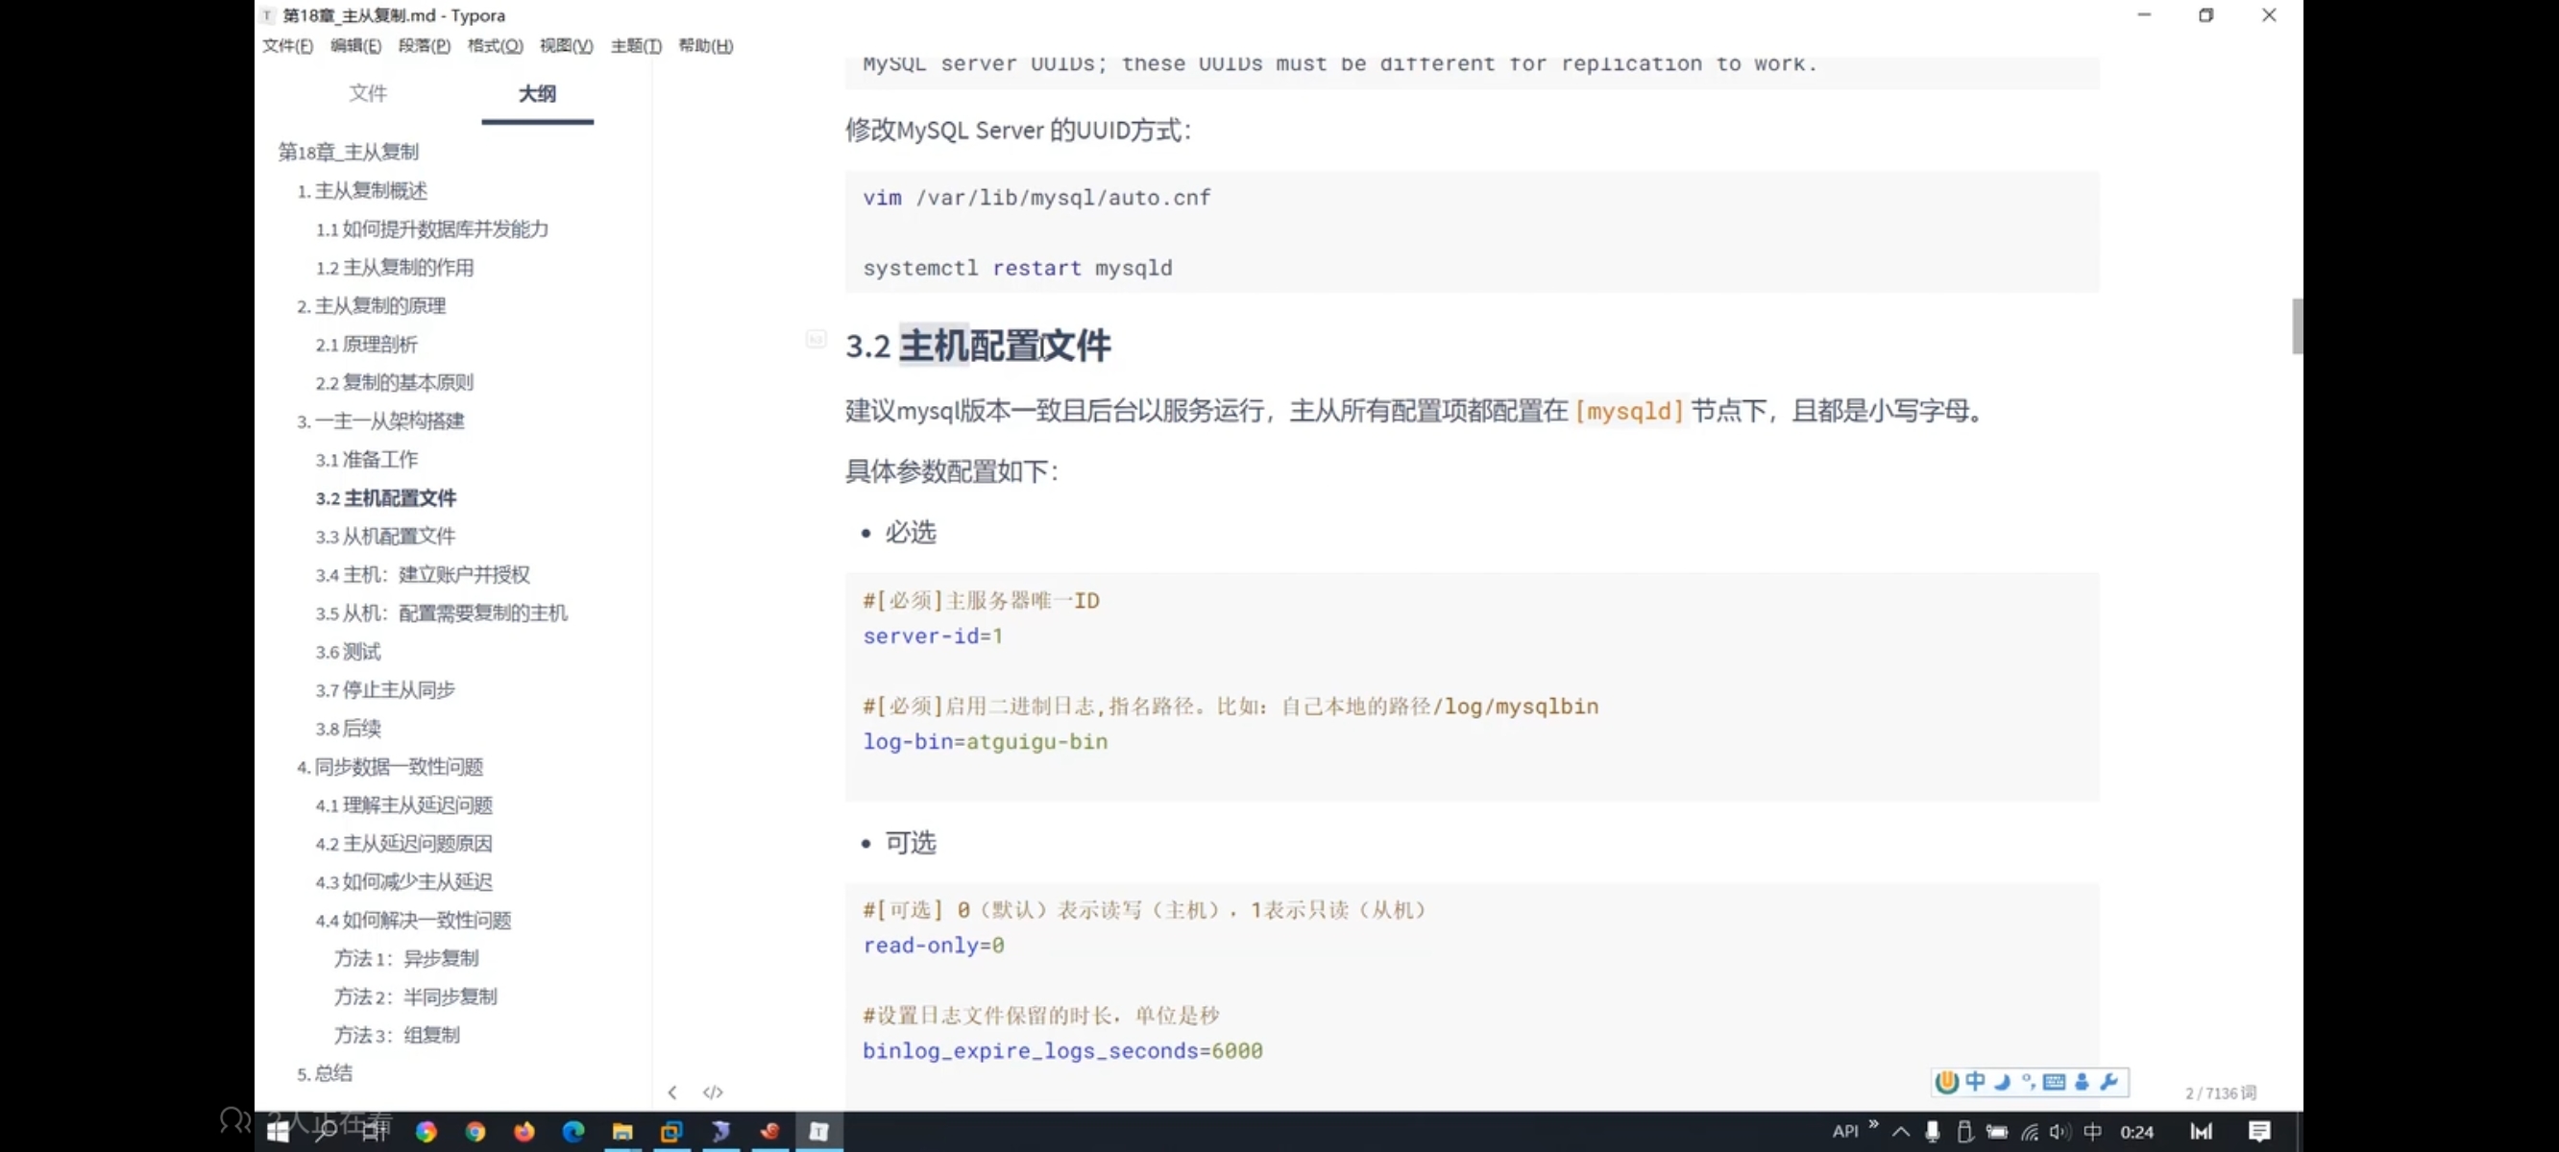Screen dimensions: 2559x1152
Task: Jump to outline 3.6 测试
Action: point(348,652)
